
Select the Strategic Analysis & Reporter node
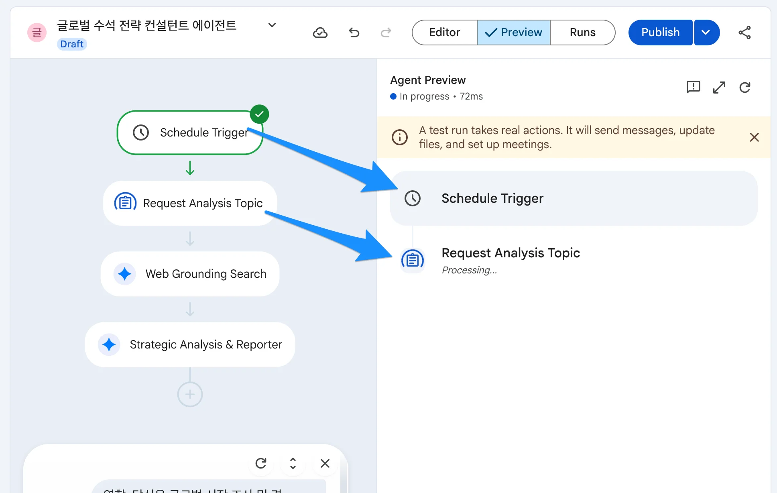click(190, 344)
